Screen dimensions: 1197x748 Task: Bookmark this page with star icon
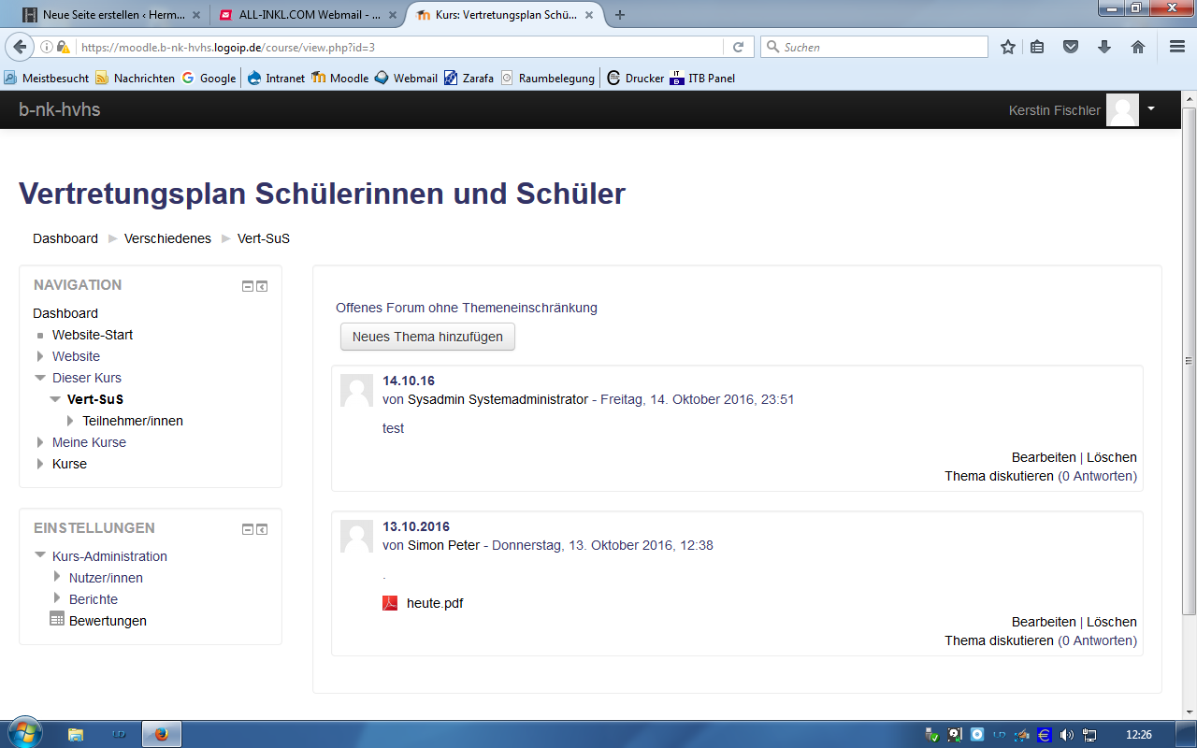pyautogui.click(x=1007, y=47)
